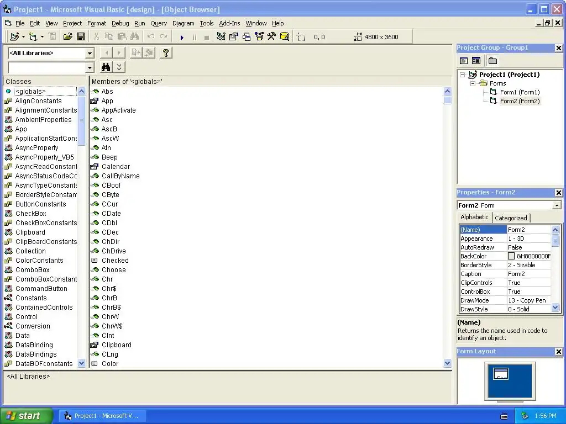Open the File menu
The image size is (566, 424).
20,23
